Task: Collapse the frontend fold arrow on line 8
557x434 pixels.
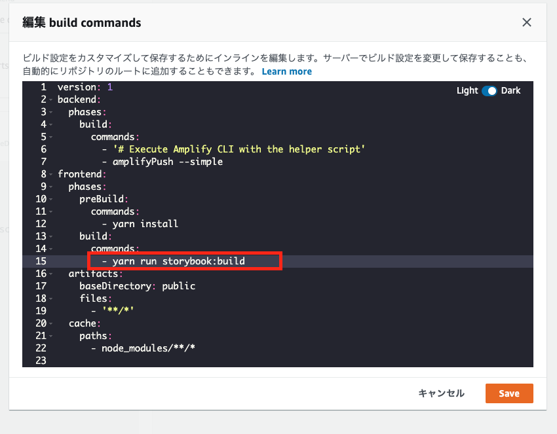Action: pos(51,175)
